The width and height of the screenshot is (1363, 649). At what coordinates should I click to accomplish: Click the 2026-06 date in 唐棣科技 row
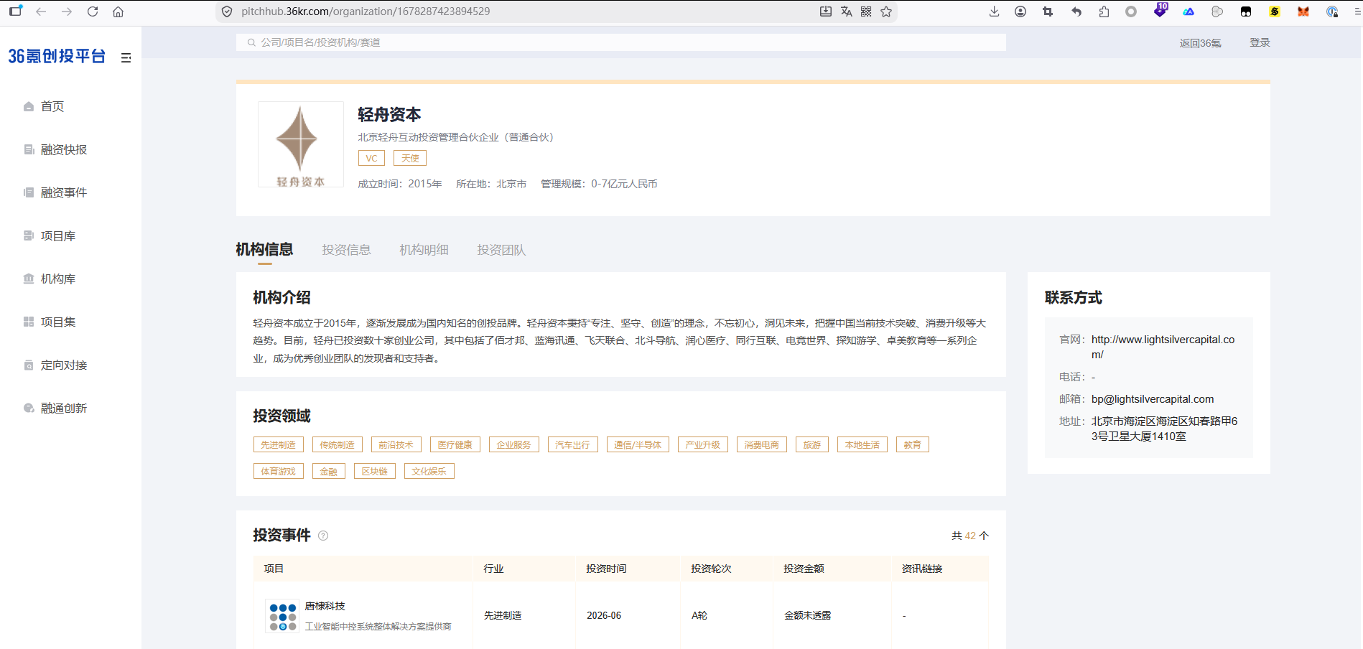(x=604, y=615)
